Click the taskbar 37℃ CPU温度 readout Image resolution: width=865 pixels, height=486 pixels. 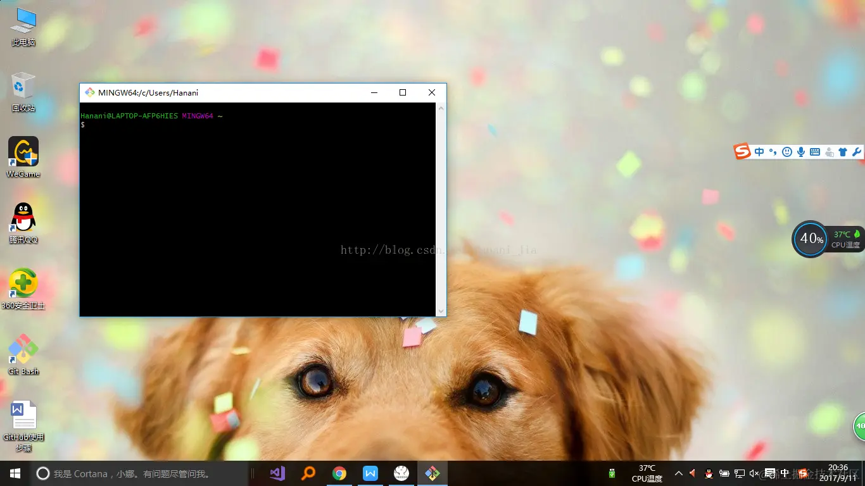[x=647, y=473]
